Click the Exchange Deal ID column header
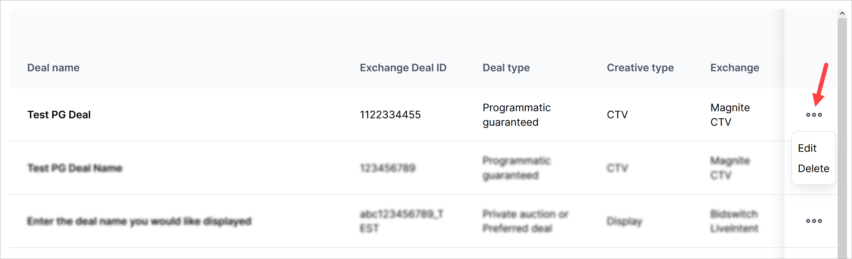 pyautogui.click(x=403, y=68)
